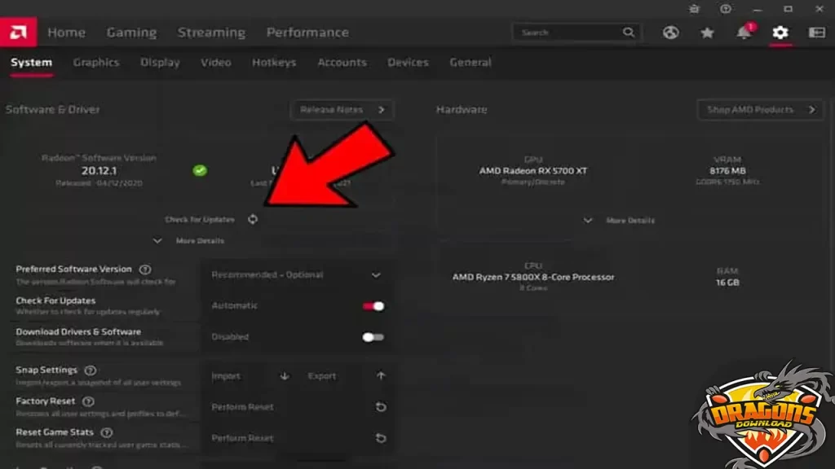Expand More Details under Software & Driver

pyautogui.click(x=189, y=241)
